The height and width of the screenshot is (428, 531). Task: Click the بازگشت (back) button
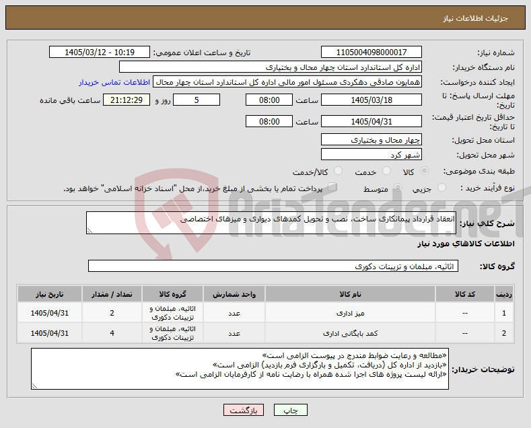tap(244, 410)
